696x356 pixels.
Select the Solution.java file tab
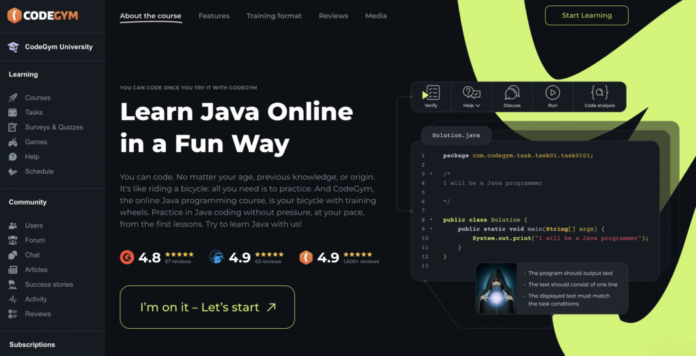[456, 135]
